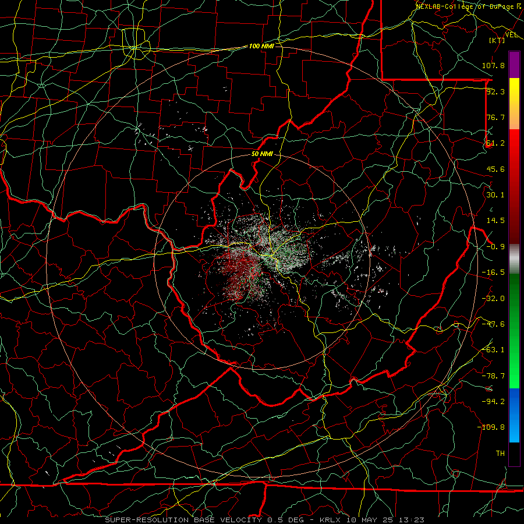Click the TH threshold label
Image resolution: width=524 pixels, height=524 pixels.
(x=500, y=454)
